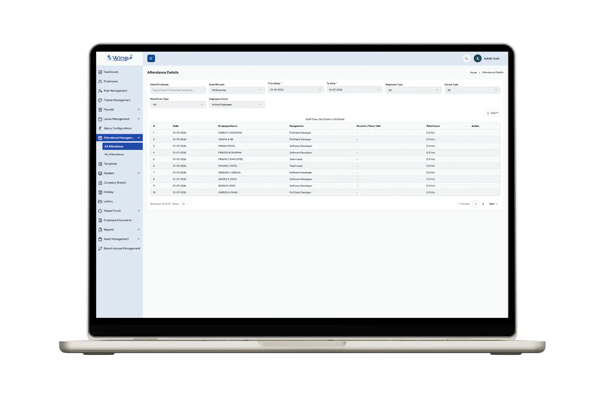600x400 pixels.
Task: Click the Attendance Management calendar icon
Action: coord(100,138)
